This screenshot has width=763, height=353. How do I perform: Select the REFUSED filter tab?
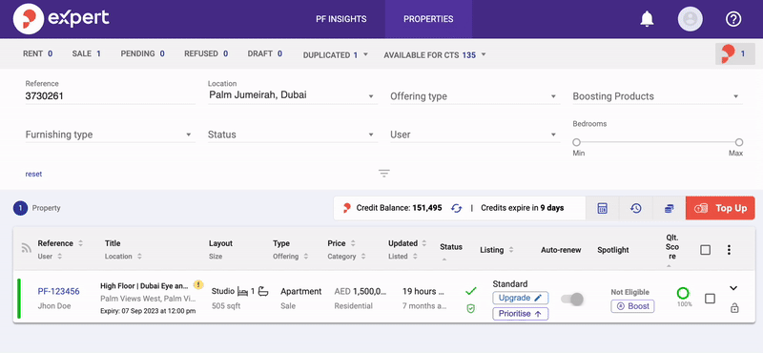(206, 53)
